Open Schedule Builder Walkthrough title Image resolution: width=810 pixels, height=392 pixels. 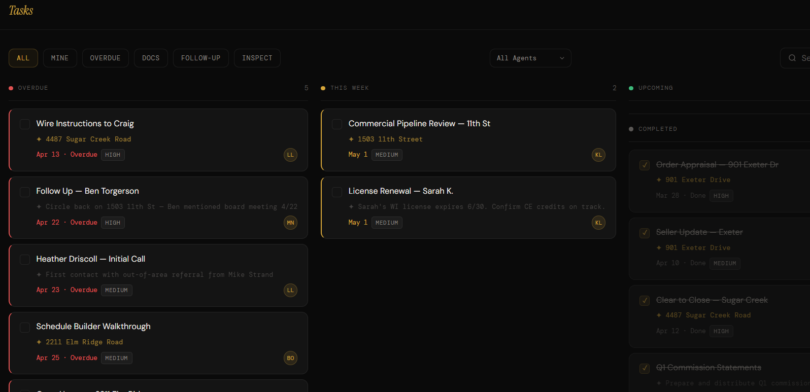(93, 327)
